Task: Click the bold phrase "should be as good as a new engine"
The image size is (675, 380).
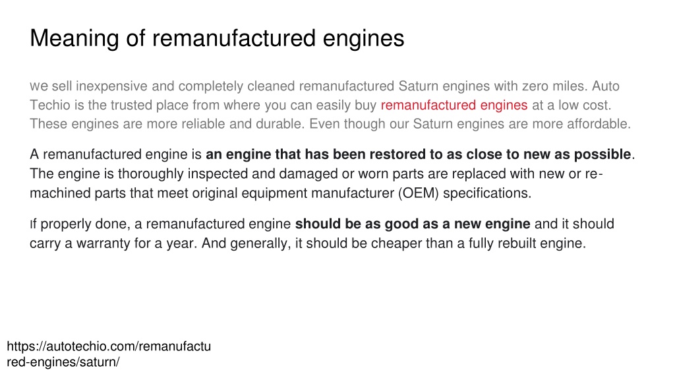Action: tap(413, 224)
